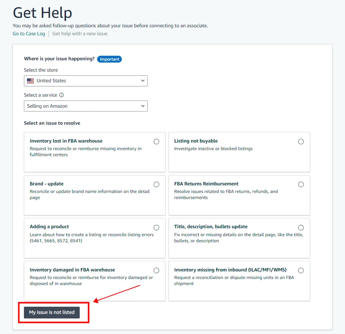
Task: Select the FBA Returns Reimbursement option
Action: [301, 184]
